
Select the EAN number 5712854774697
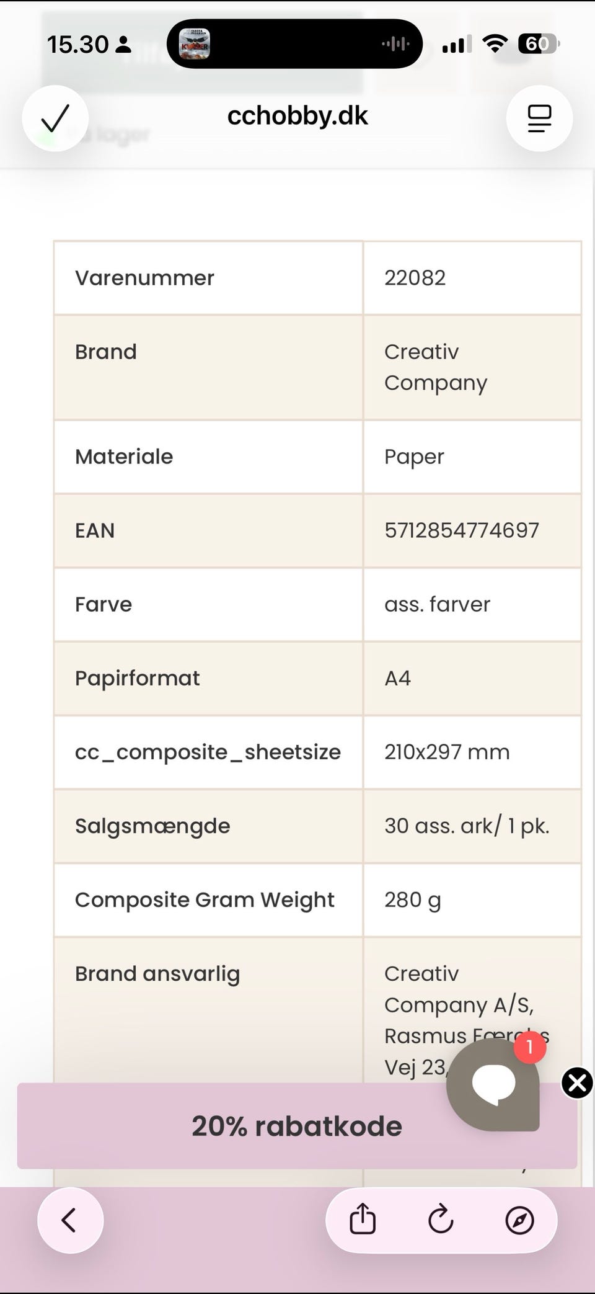click(462, 530)
